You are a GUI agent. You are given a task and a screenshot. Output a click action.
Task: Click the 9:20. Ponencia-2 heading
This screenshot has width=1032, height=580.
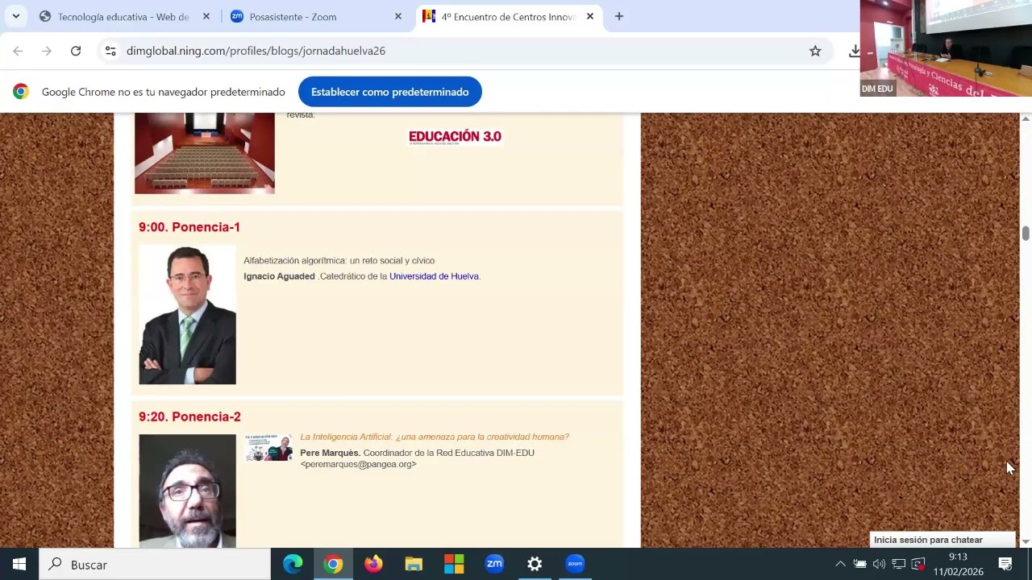189,416
